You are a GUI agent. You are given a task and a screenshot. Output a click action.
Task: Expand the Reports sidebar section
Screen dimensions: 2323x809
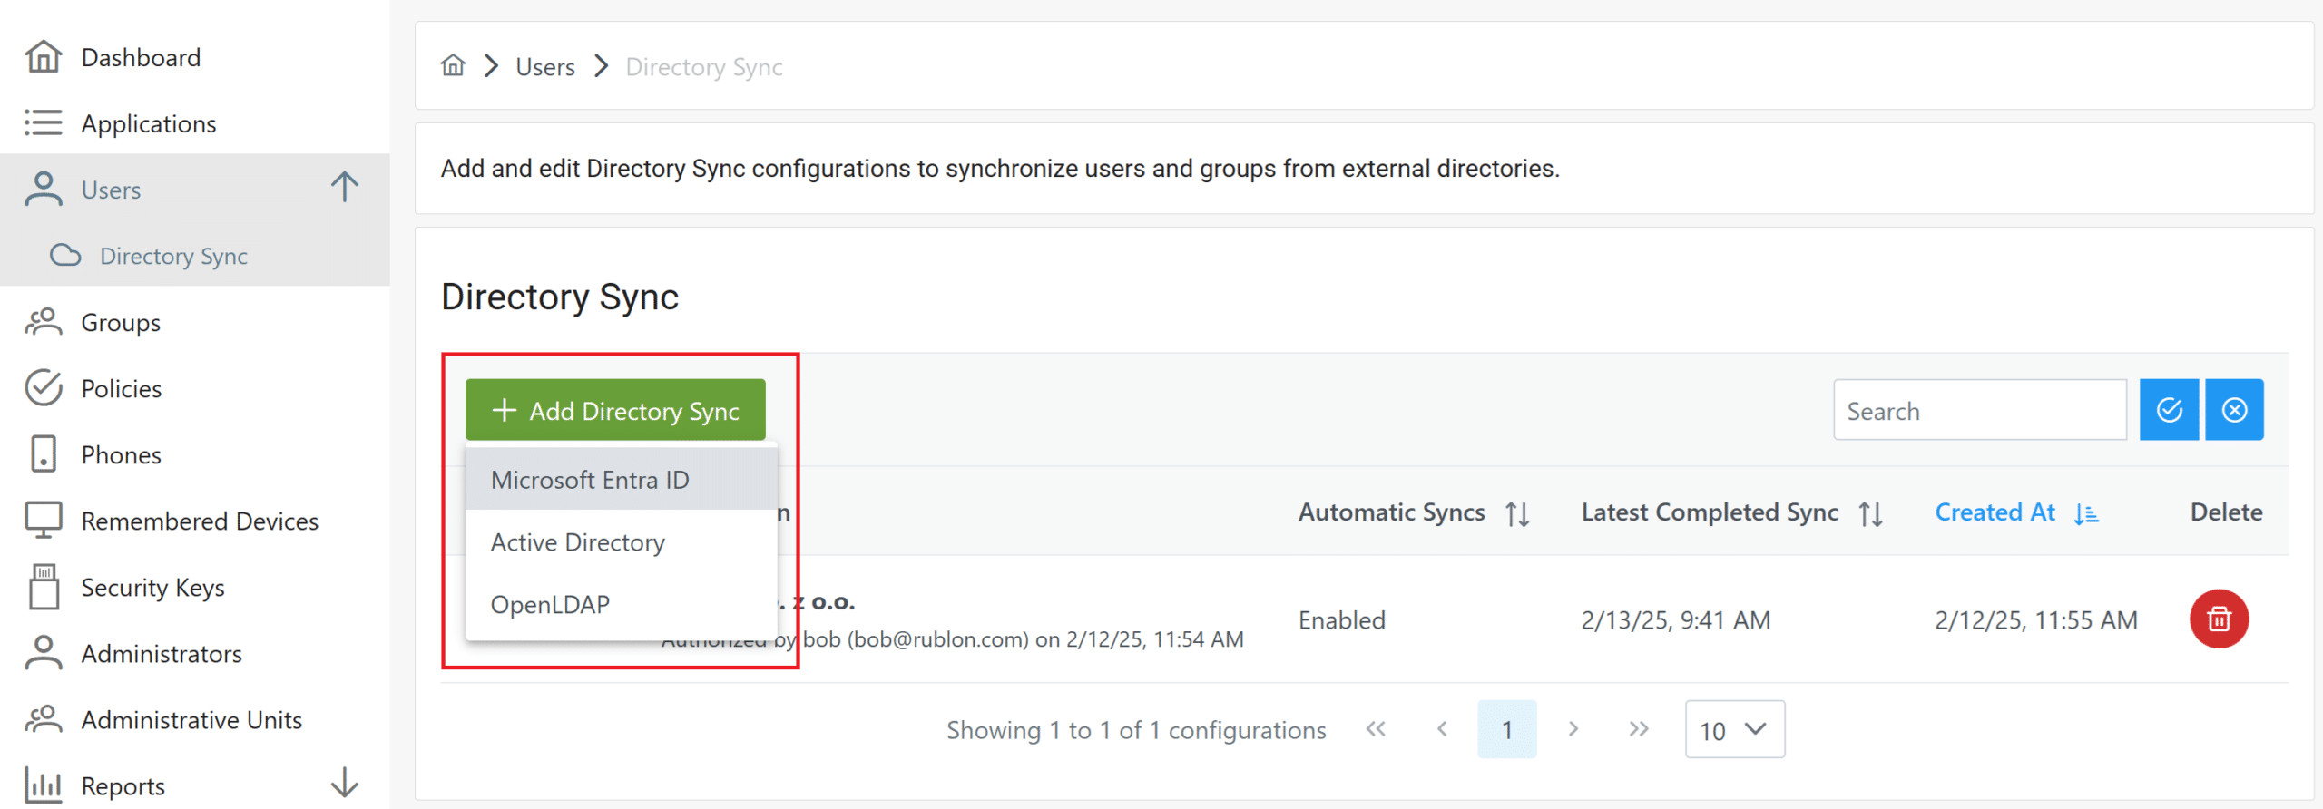pyautogui.click(x=344, y=784)
